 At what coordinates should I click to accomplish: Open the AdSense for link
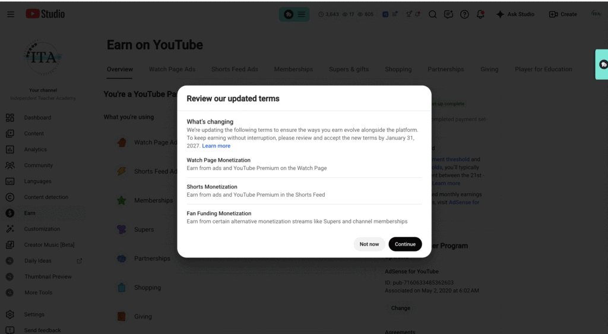pyautogui.click(x=464, y=202)
